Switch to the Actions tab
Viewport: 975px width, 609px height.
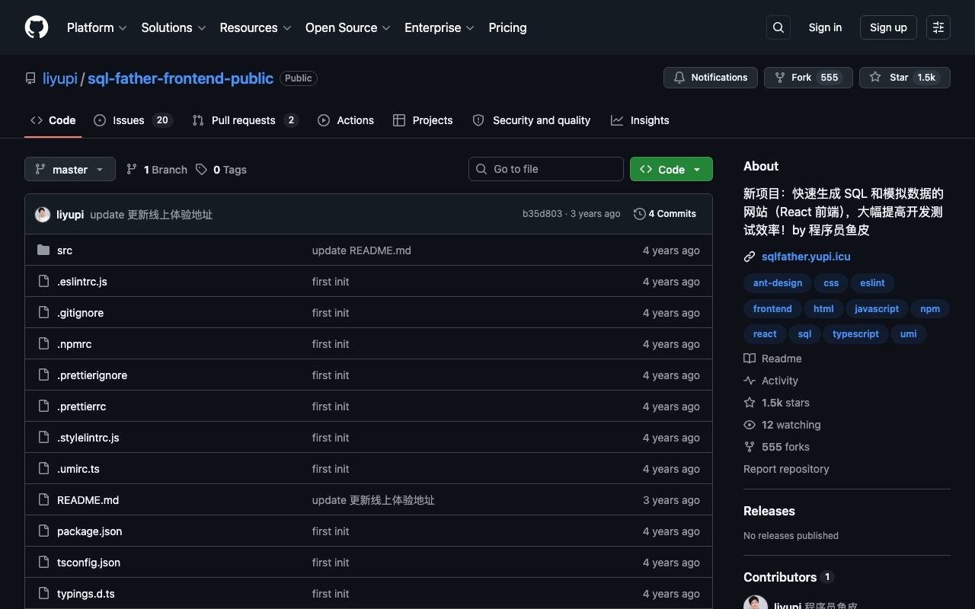point(346,120)
